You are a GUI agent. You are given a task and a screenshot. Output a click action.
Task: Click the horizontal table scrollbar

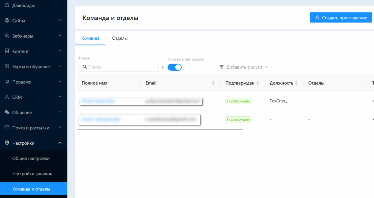(160, 129)
